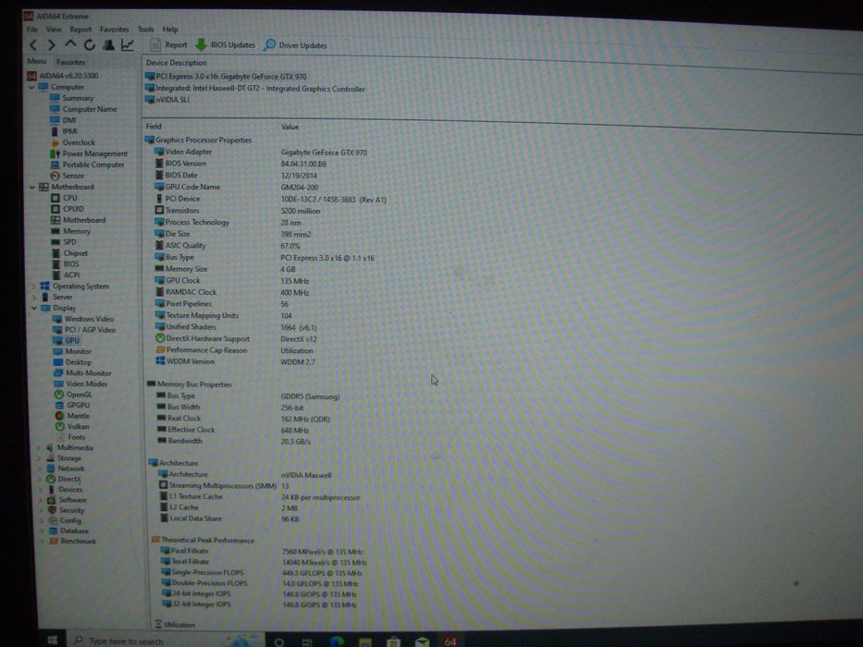The image size is (863, 647).
Task: Click the OpenGL tree icon
Action: point(59,395)
